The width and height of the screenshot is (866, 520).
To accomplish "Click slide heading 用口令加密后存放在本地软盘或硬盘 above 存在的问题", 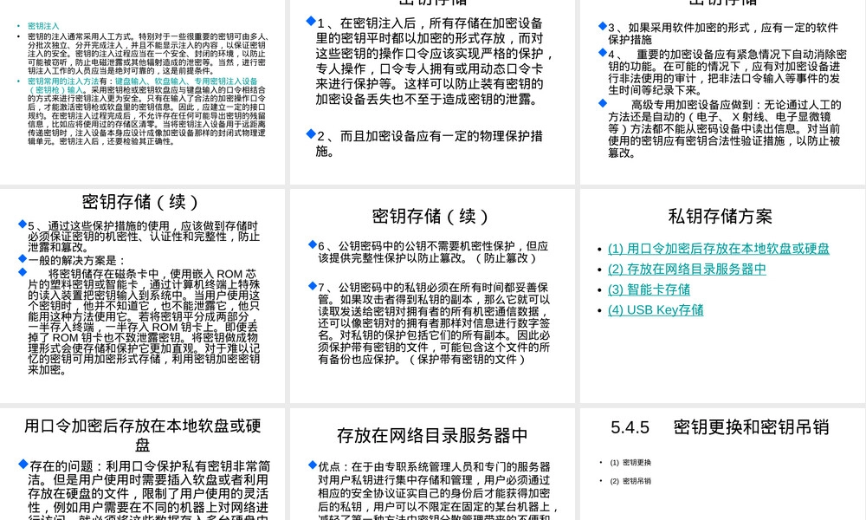I will click(143, 435).
